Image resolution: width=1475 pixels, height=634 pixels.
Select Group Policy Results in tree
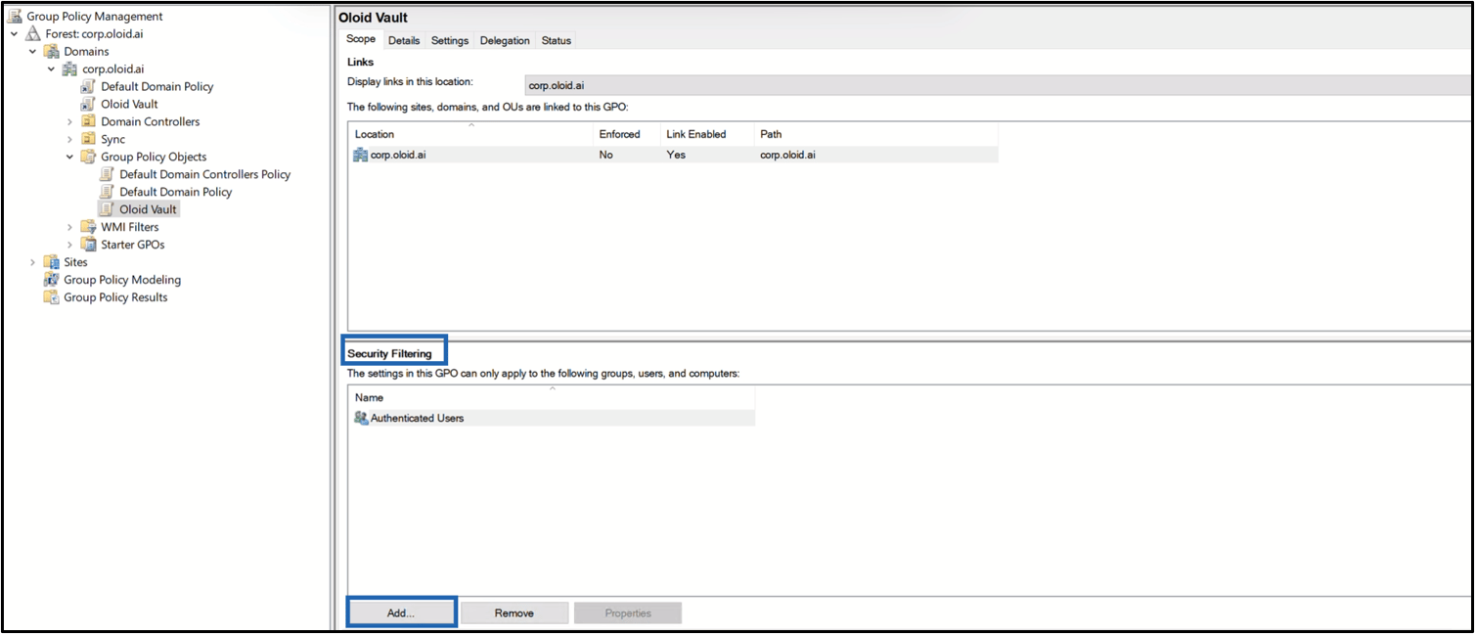[115, 297]
